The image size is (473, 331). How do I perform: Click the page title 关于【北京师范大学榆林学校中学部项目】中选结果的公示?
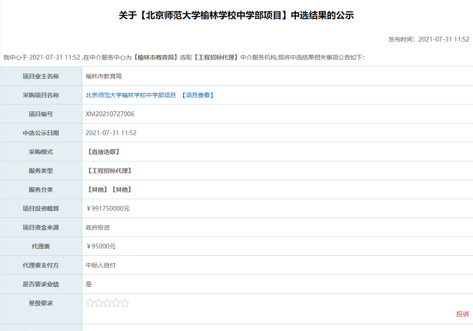[x=236, y=15]
